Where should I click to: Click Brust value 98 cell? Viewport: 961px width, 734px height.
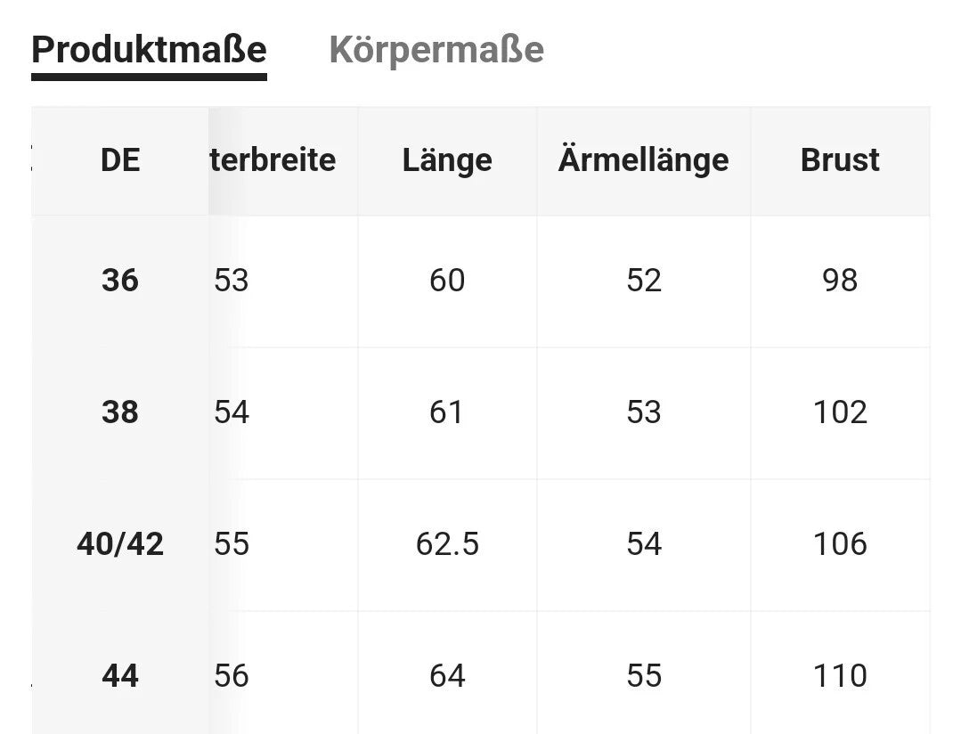click(840, 281)
